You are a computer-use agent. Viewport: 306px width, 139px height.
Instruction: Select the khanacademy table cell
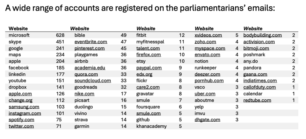click(152, 126)
